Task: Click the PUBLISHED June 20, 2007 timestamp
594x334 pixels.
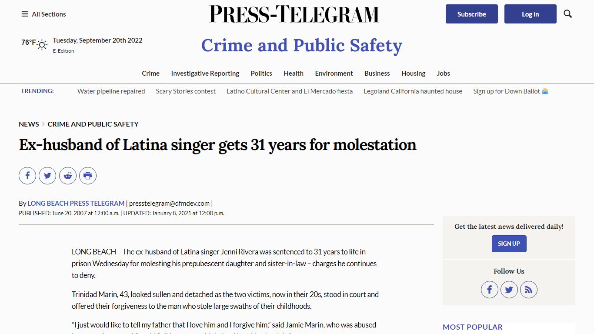Action: (69, 213)
